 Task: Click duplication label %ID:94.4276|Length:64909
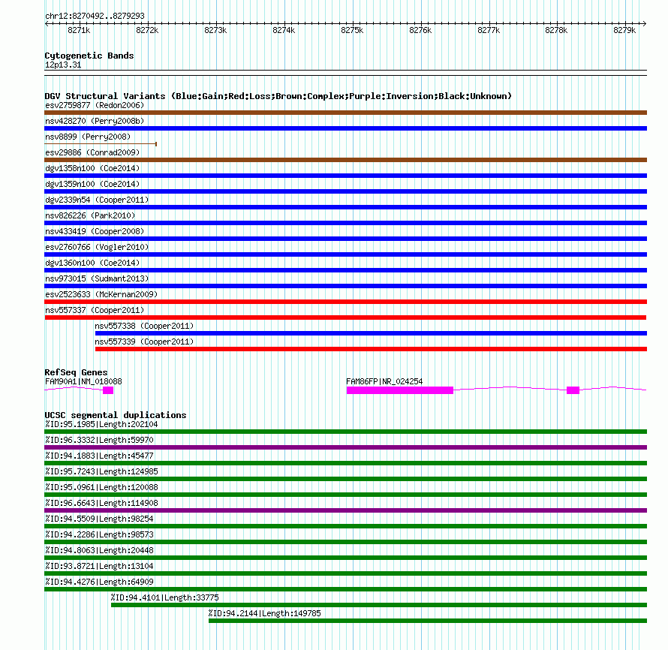(x=99, y=582)
